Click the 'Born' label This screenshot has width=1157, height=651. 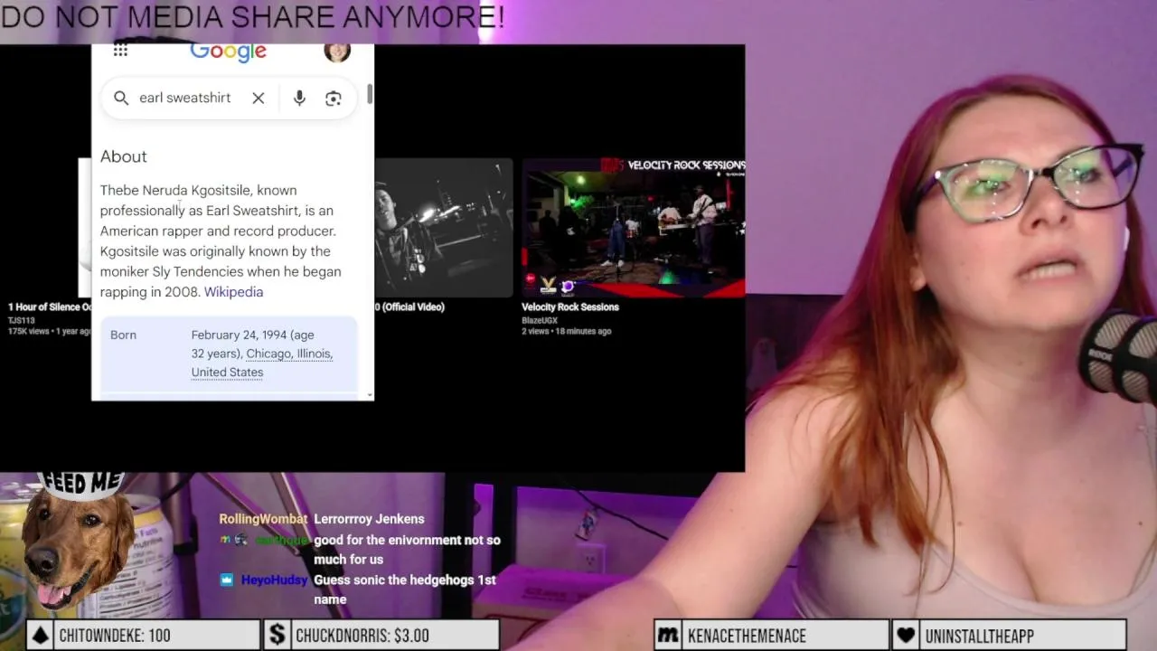[x=123, y=335]
